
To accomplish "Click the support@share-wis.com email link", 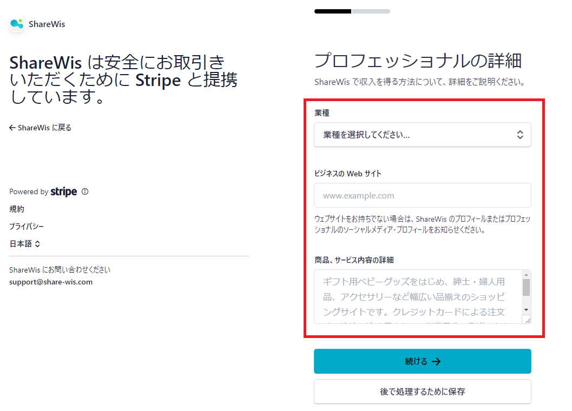I will point(51,282).
